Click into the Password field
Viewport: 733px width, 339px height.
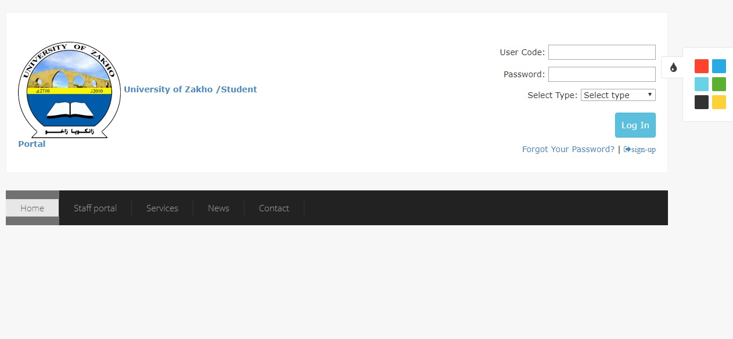pos(601,74)
